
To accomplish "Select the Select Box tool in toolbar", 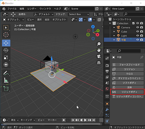I will [x=6, y=28].
